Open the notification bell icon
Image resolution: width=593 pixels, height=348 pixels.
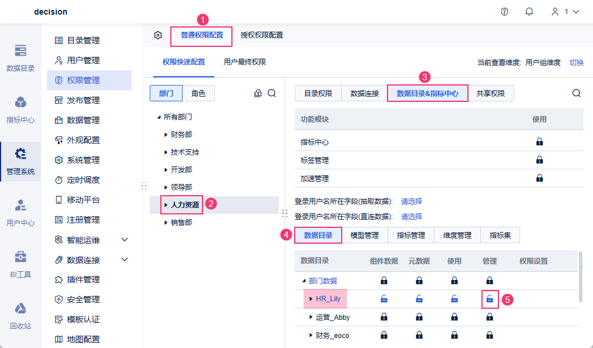529,12
